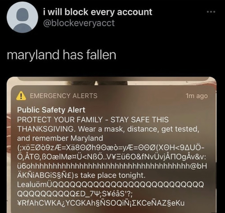Tap the EMERGENCY ALERTS notification header
This screenshot has width=225, height=213.
(63, 96)
